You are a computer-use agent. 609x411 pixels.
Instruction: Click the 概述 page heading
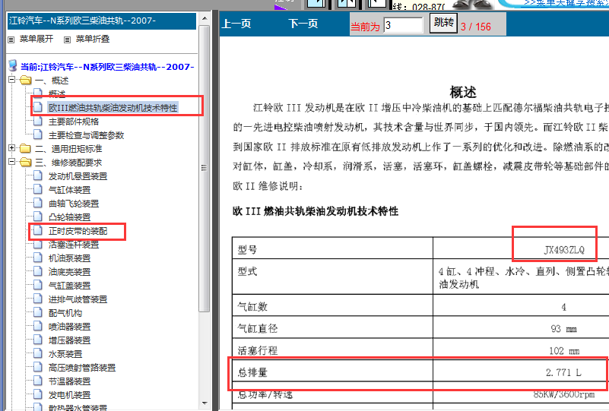pyautogui.click(x=463, y=93)
